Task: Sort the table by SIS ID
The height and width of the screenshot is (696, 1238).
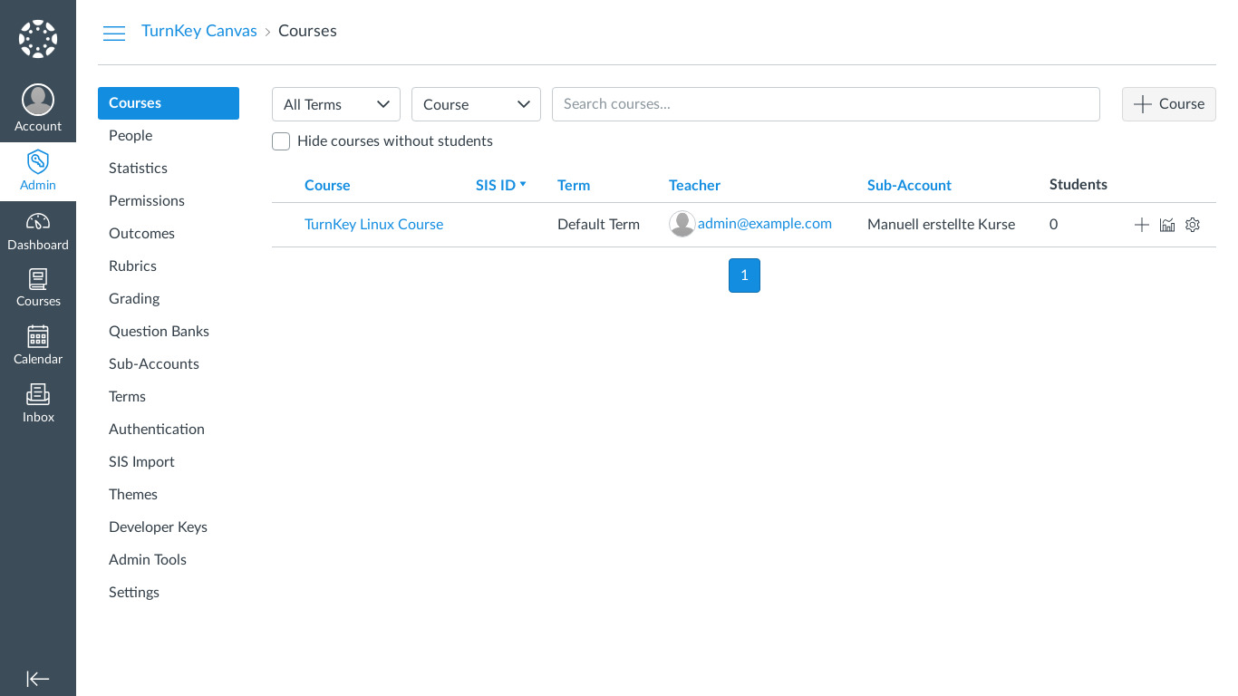Action: coord(496,185)
